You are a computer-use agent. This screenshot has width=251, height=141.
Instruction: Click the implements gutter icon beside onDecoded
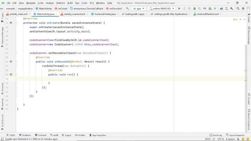(x=11, y=61)
